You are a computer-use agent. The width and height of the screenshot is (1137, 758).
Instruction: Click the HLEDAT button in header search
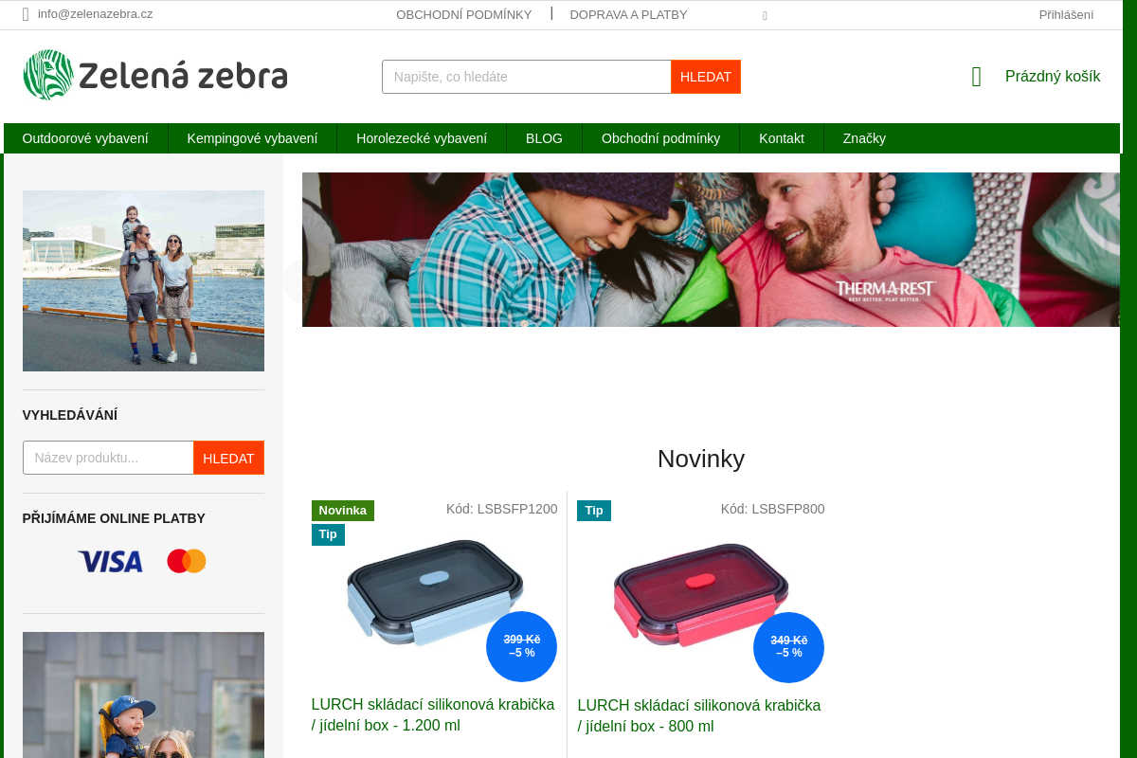[706, 77]
